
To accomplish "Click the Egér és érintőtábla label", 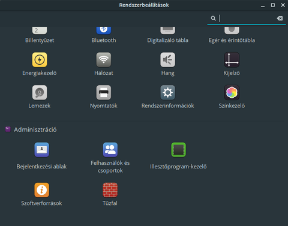I will click(232, 40).
